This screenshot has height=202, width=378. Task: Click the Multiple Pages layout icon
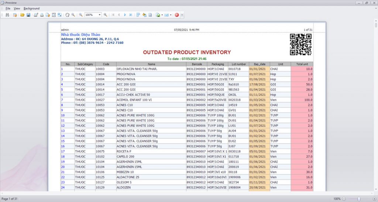(138, 15)
